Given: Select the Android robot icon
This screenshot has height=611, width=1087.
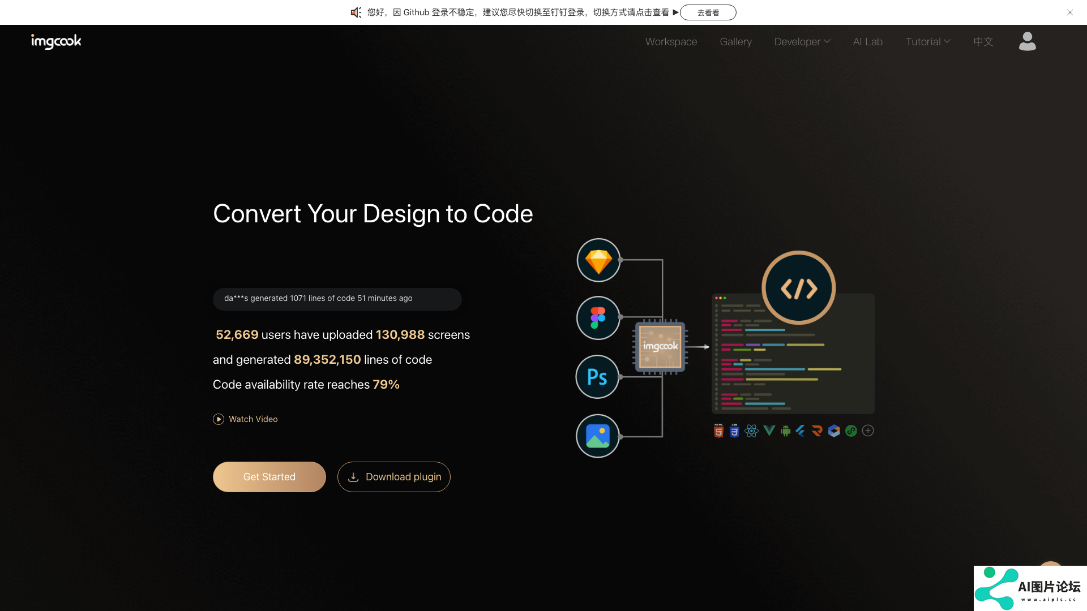Looking at the screenshot, I should [785, 431].
